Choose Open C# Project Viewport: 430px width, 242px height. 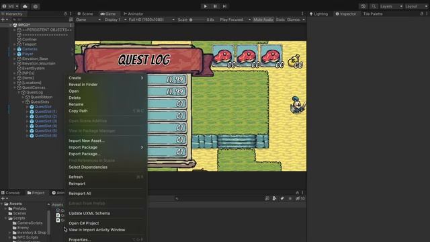click(106, 223)
